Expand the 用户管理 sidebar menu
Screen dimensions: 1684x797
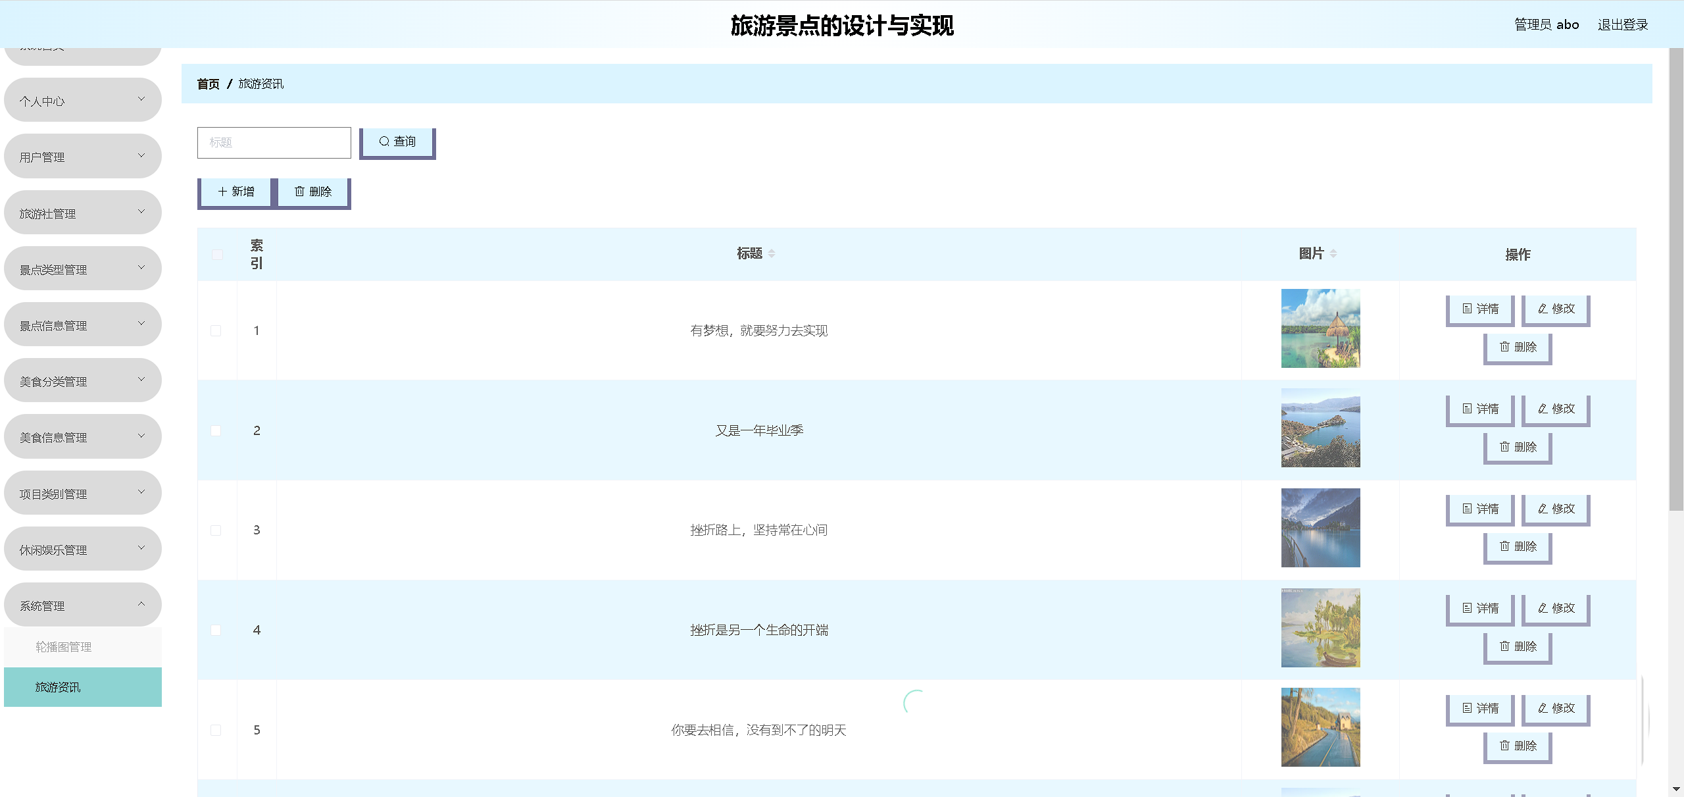(x=82, y=157)
